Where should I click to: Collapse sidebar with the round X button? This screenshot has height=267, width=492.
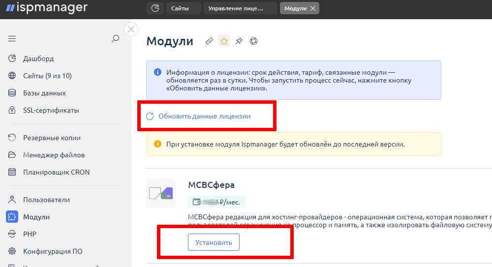click(131, 30)
